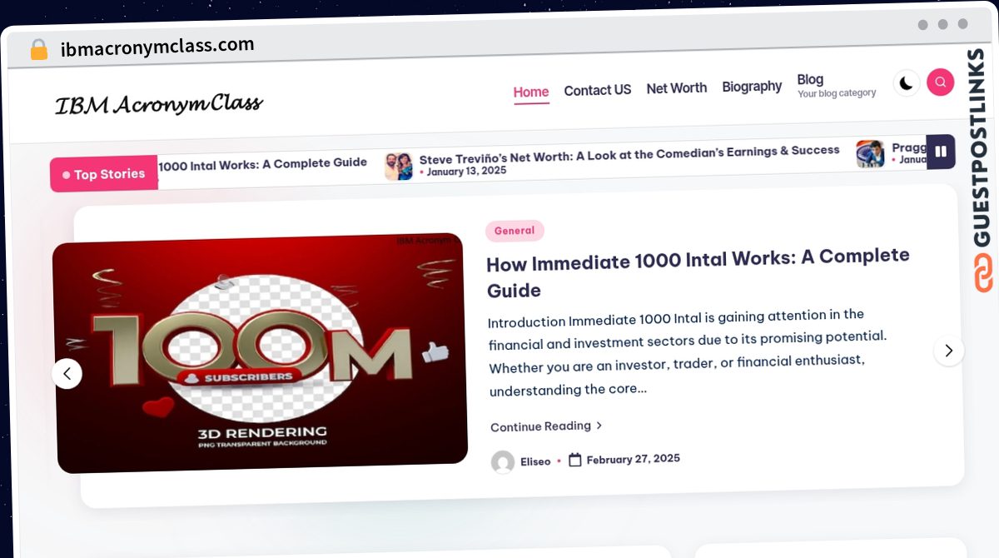Click the padlock icon in the address bar
999x558 pixels.
pyautogui.click(x=39, y=50)
